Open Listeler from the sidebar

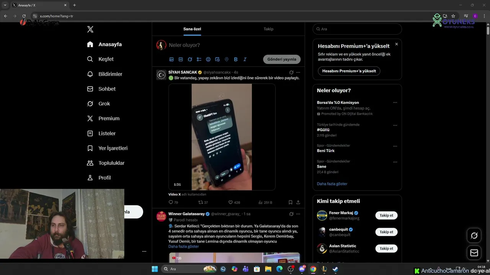[101, 133]
